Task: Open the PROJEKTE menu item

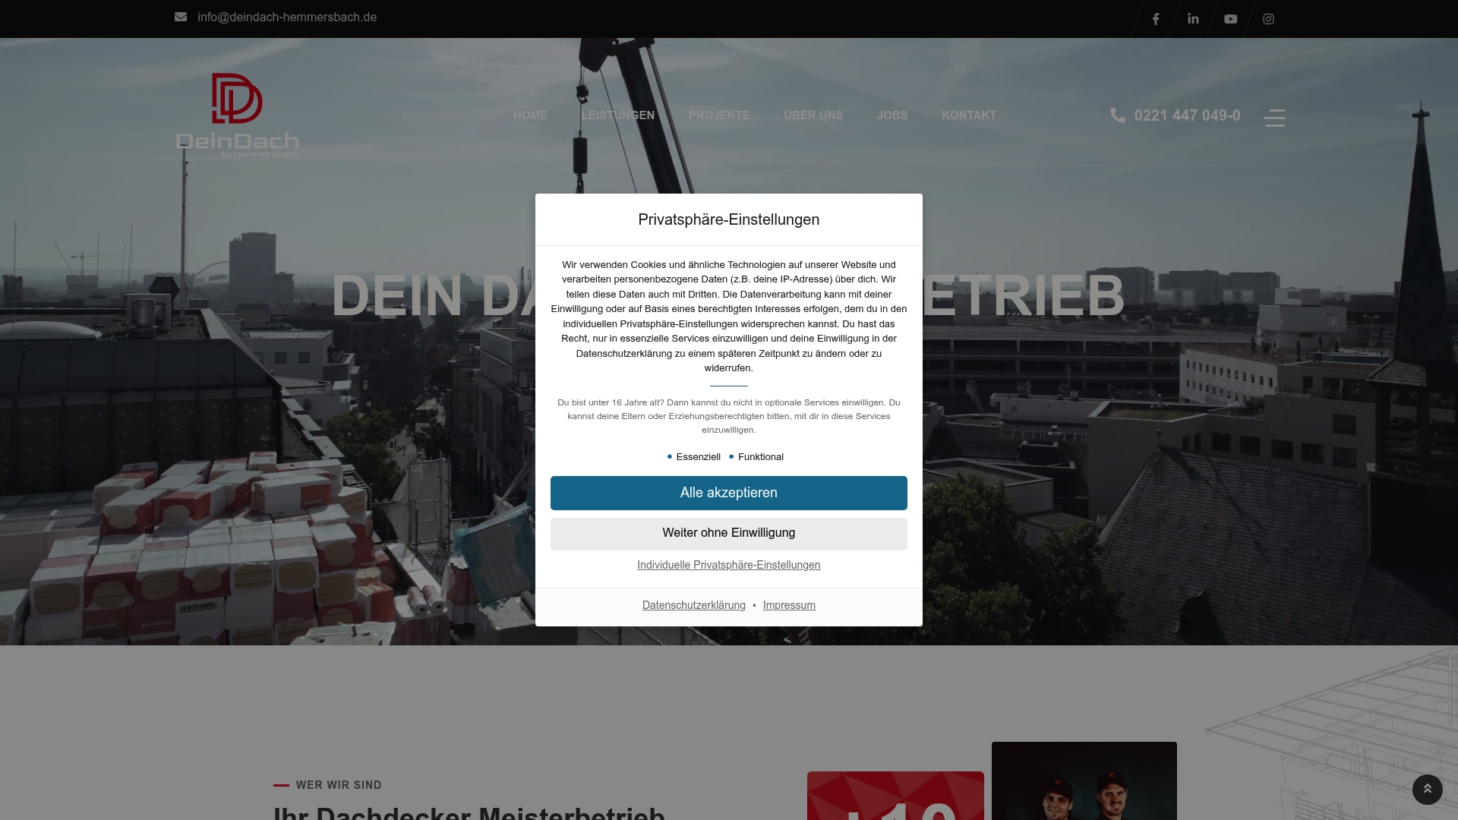Action: pos(719,115)
